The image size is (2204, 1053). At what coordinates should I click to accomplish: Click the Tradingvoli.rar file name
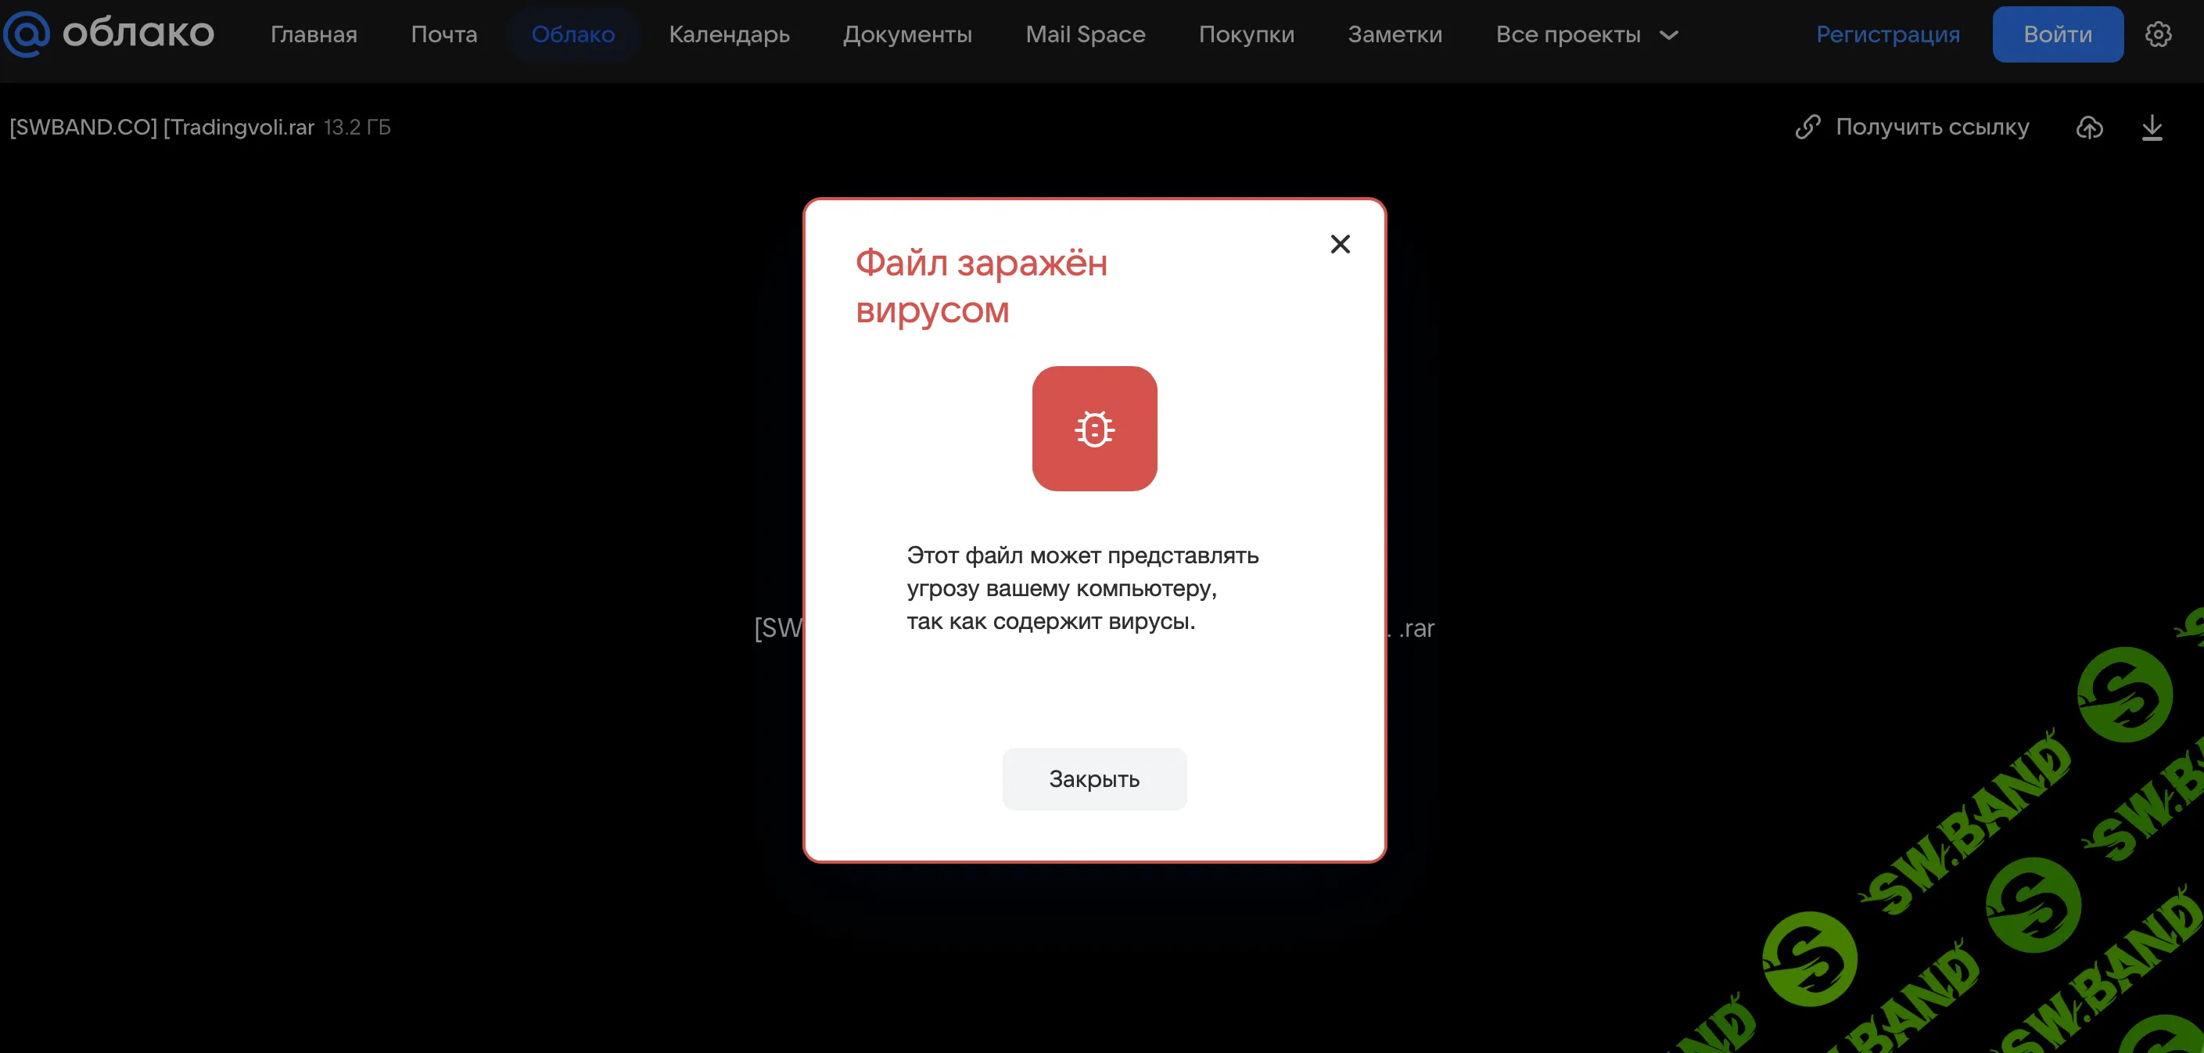[239, 127]
